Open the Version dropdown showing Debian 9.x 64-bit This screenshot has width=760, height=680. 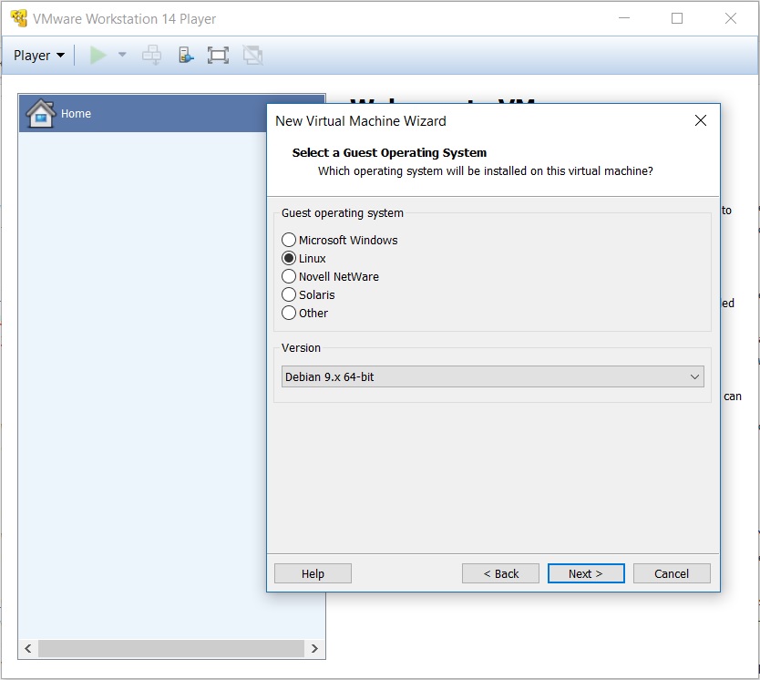tap(492, 376)
